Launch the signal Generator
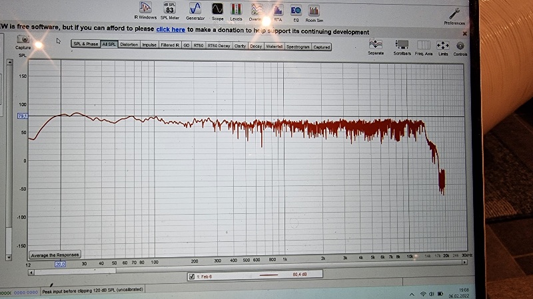The image size is (533, 299). (x=195, y=9)
